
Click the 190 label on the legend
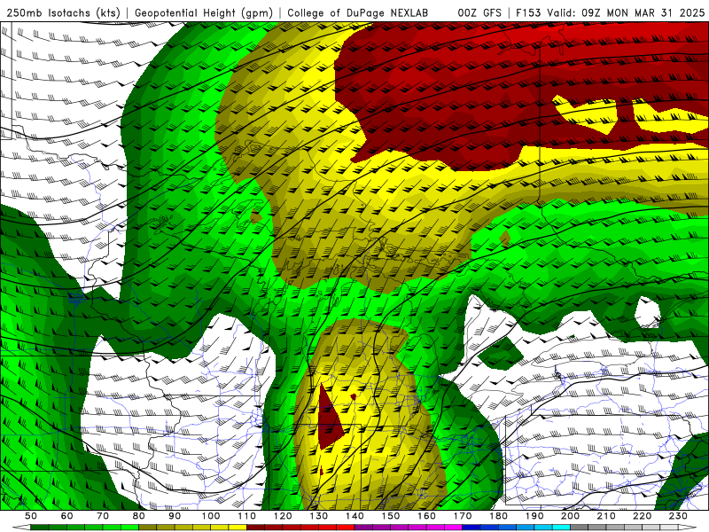click(534, 516)
